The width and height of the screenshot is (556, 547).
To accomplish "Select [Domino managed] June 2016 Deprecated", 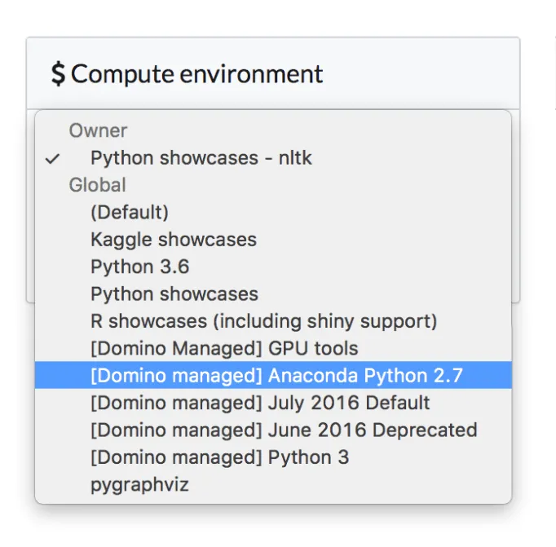I will pos(284,430).
